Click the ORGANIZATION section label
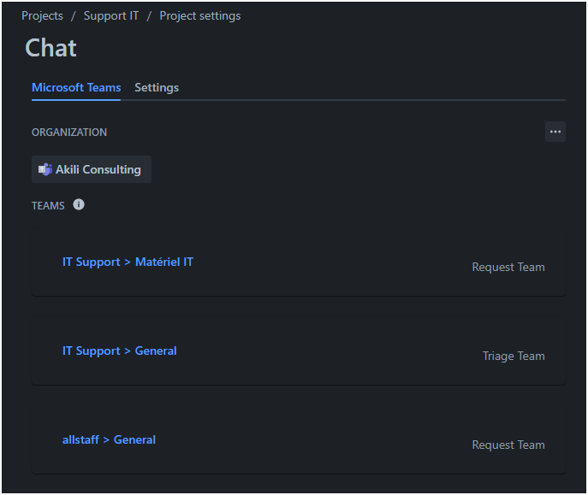Image resolution: width=588 pixels, height=495 pixels. point(69,133)
